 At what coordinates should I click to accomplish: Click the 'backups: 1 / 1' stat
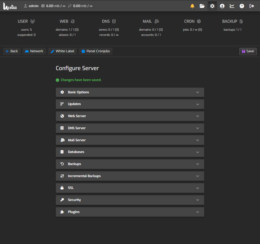coord(233,30)
